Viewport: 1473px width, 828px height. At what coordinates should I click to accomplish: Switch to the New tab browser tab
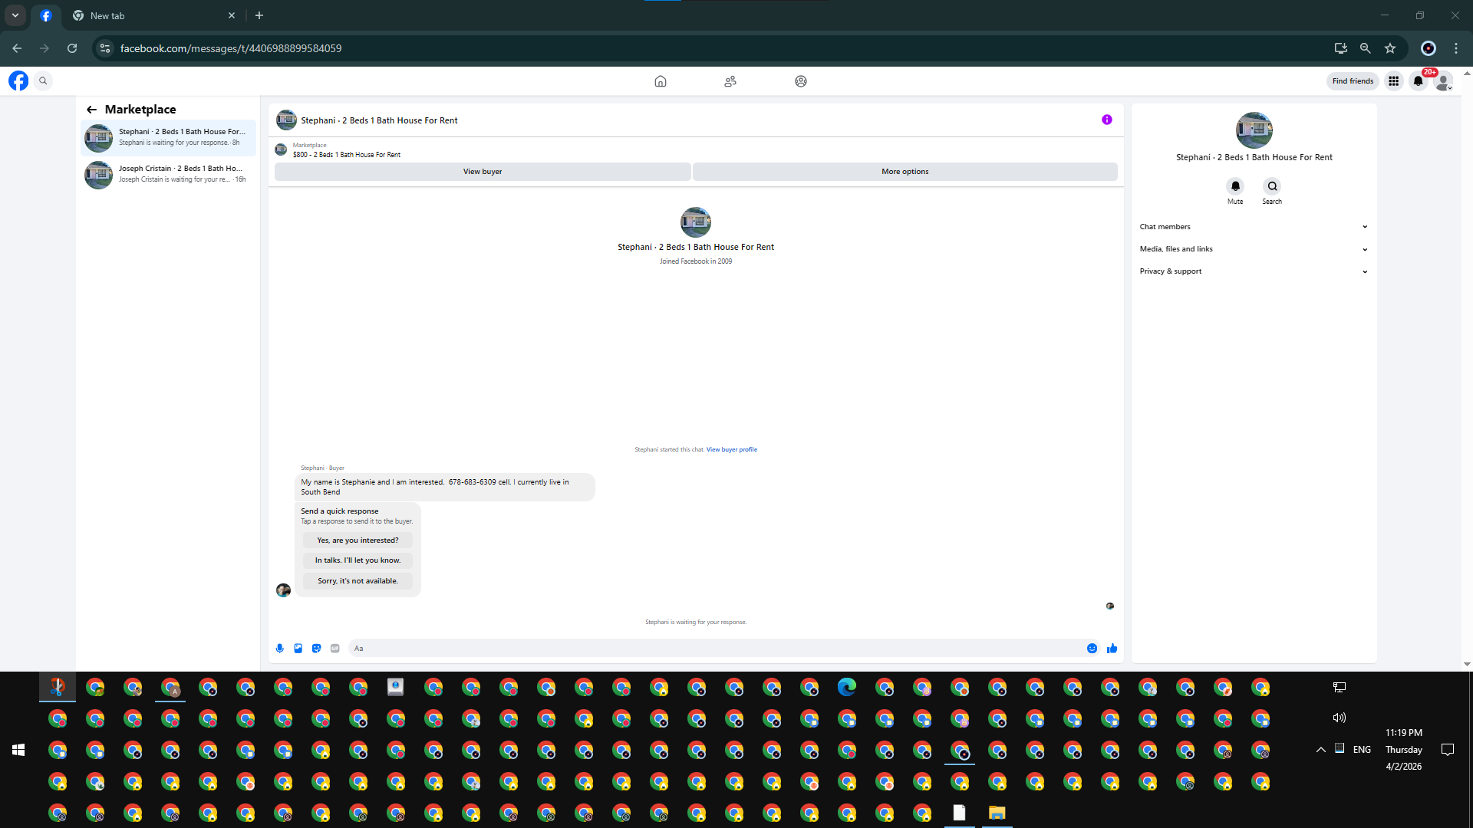click(153, 15)
